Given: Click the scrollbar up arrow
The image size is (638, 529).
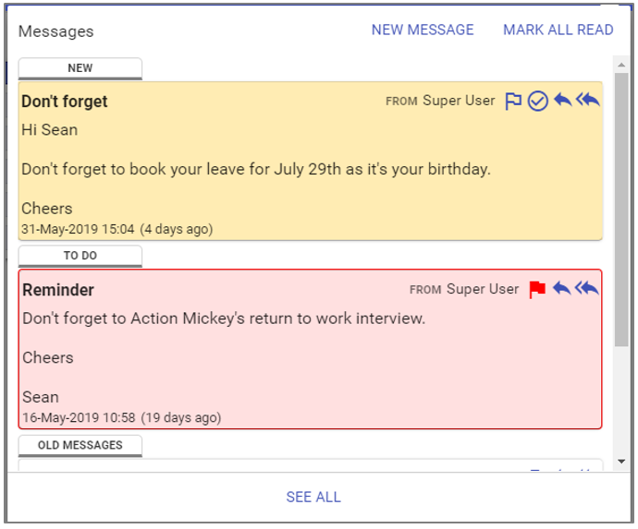Looking at the screenshot, I should (x=622, y=63).
